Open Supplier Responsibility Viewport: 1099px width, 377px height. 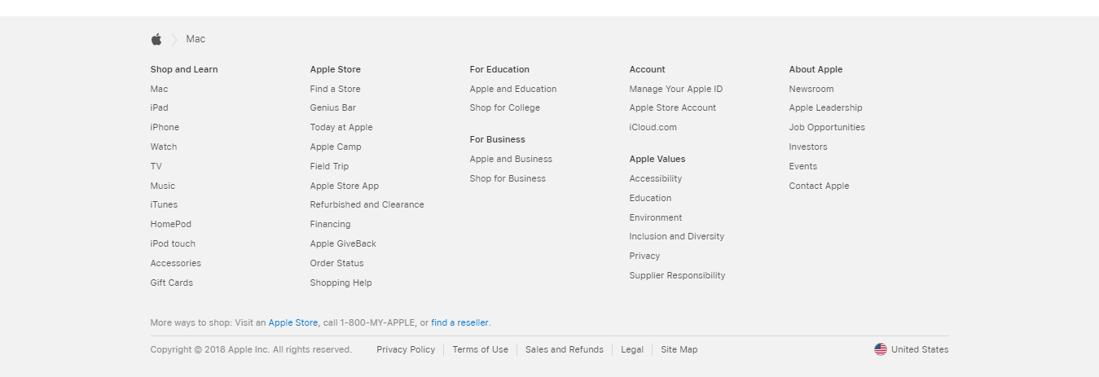point(677,275)
